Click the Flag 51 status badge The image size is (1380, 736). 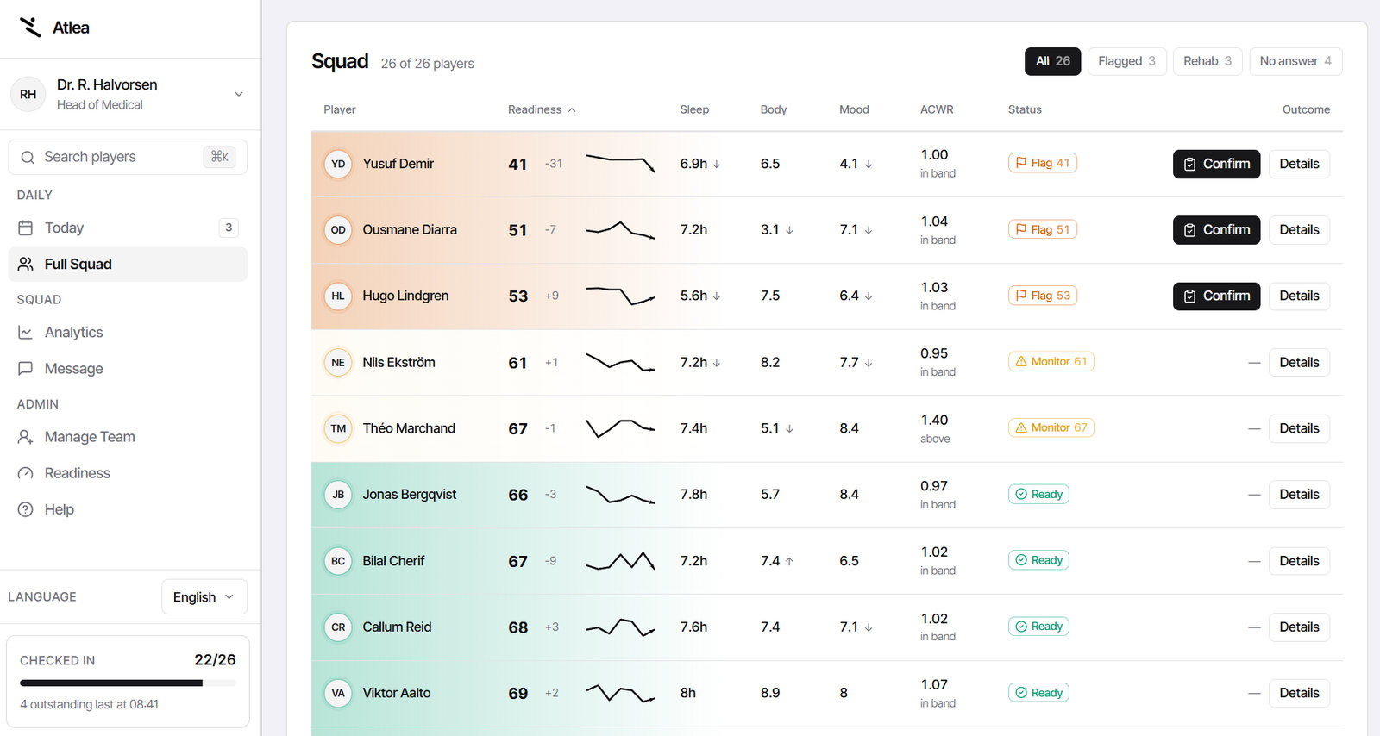(x=1043, y=229)
